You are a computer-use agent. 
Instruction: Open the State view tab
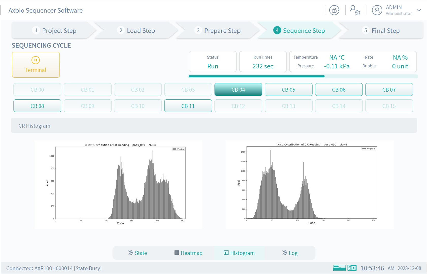[138, 253]
